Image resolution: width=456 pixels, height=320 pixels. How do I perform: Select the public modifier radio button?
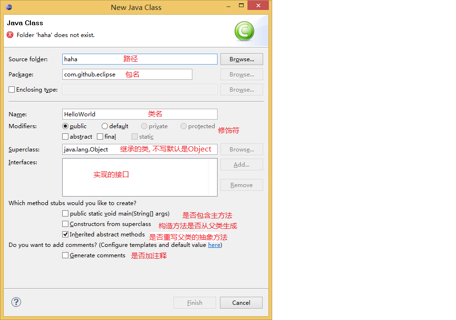(x=65, y=126)
